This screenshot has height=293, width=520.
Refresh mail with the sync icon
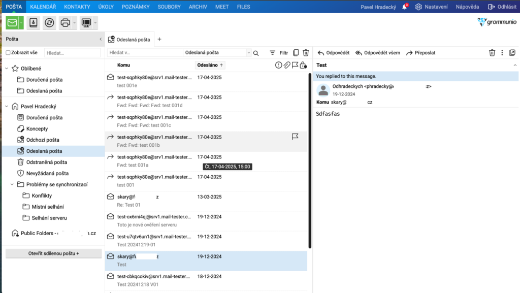pos(49,22)
